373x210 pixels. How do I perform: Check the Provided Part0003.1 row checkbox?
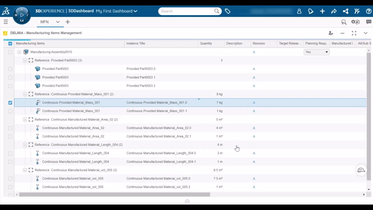pyautogui.click(x=10, y=77)
